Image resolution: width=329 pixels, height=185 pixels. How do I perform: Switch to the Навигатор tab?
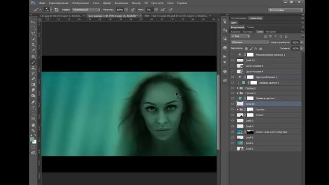[x=255, y=18]
